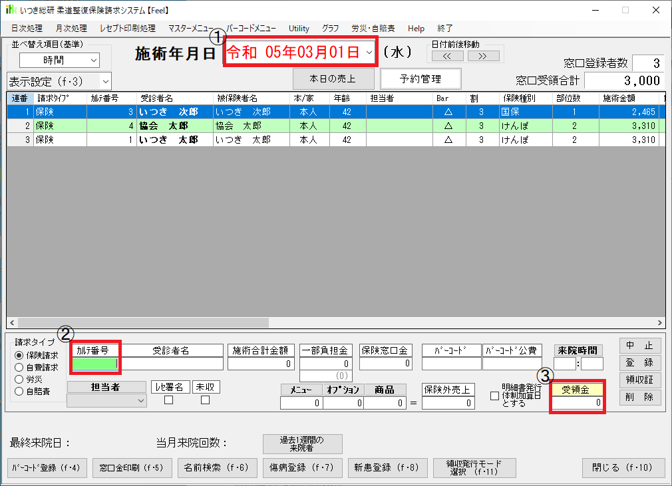Select the 自費請求 radio button
672x486 pixels.
(x=19, y=367)
